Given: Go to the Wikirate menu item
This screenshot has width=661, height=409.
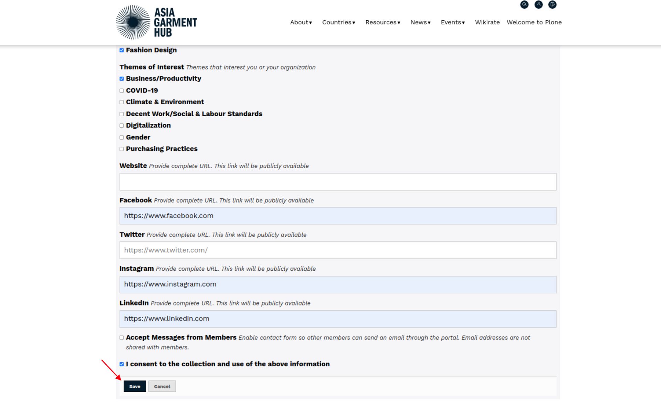Looking at the screenshot, I should pyautogui.click(x=487, y=22).
